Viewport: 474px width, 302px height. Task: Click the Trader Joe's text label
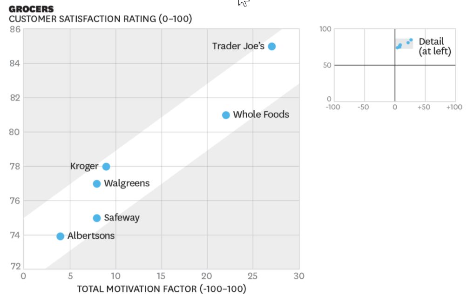238,46
